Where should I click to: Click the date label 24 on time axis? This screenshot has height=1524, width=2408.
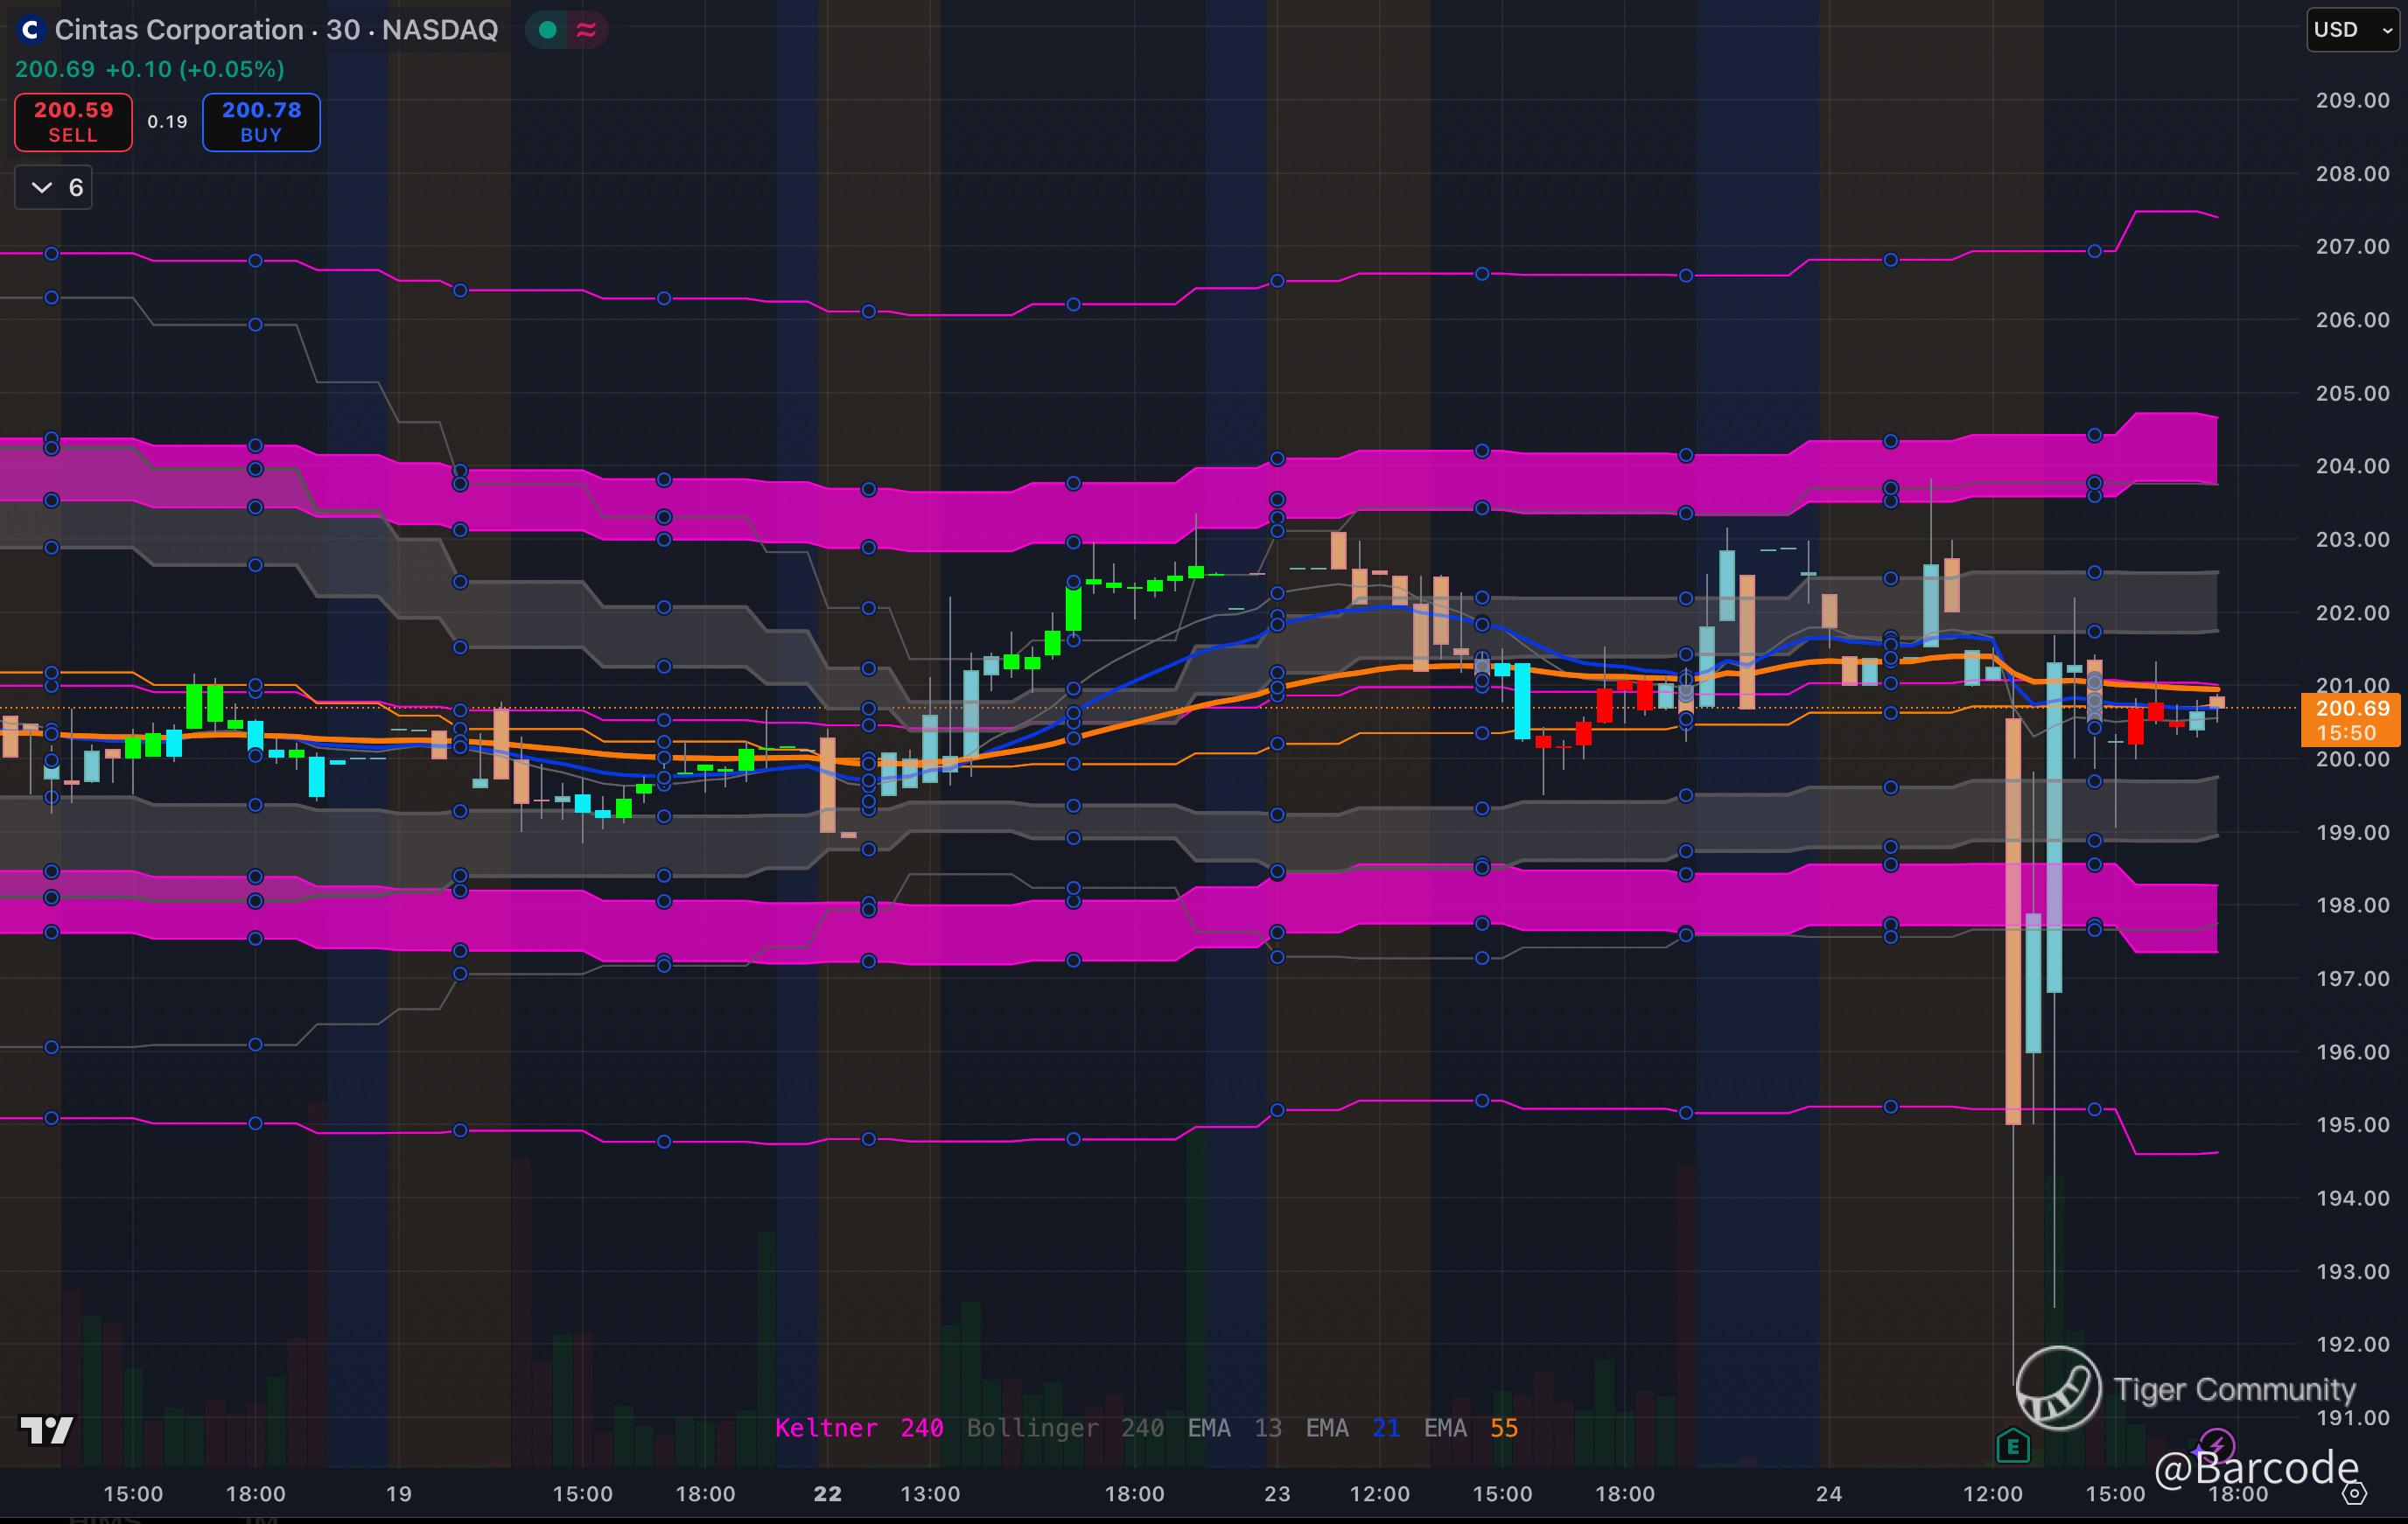pyautogui.click(x=1828, y=1494)
